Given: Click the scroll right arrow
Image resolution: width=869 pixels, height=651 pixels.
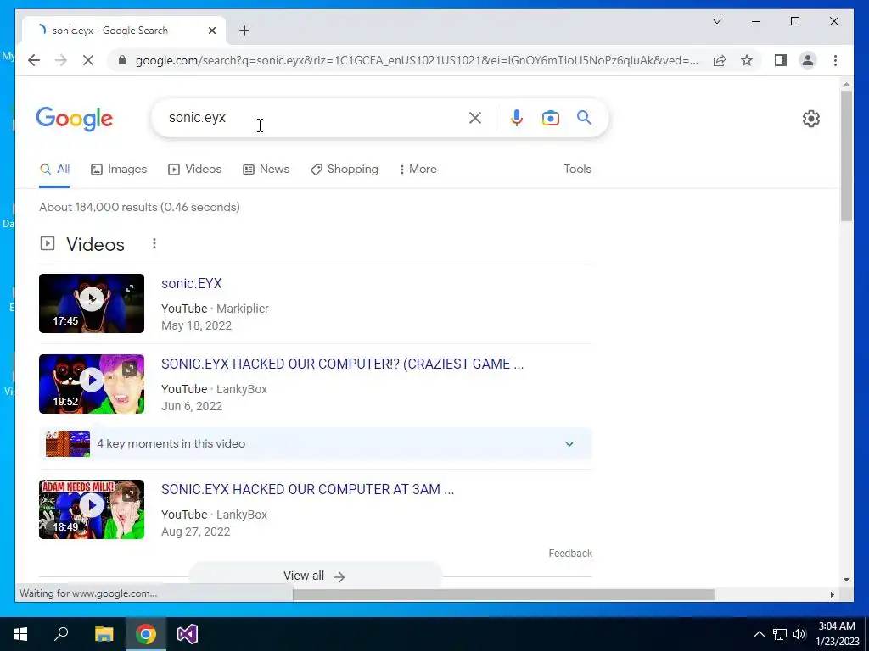Looking at the screenshot, I should (x=832, y=594).
